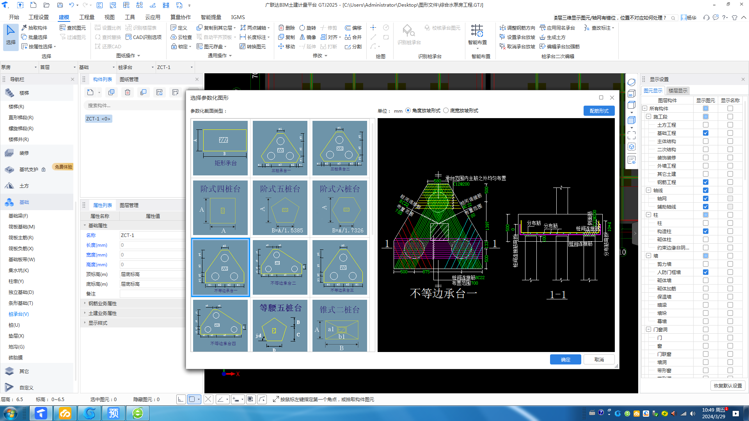Click the 旋转 tool
Image resolution: width=749 pixels, height=421 pixels.
tap(308, 28)
